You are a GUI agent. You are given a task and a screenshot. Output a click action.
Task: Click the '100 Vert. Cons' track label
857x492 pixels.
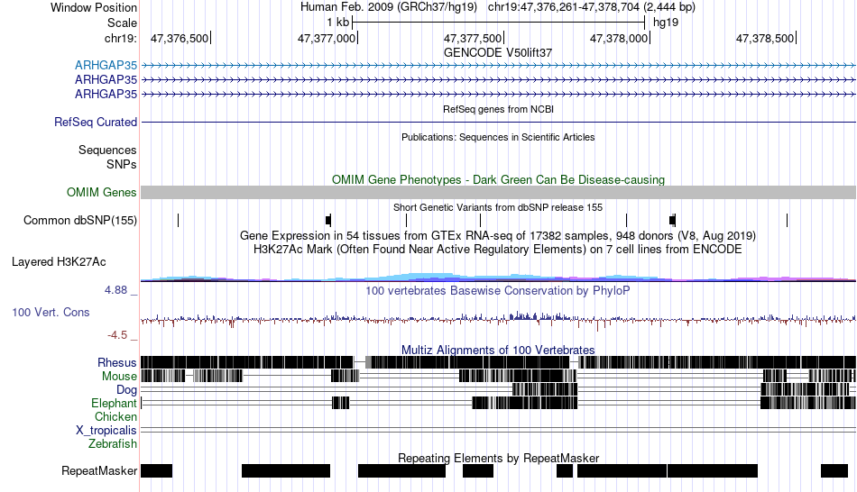tap(51, 313)
